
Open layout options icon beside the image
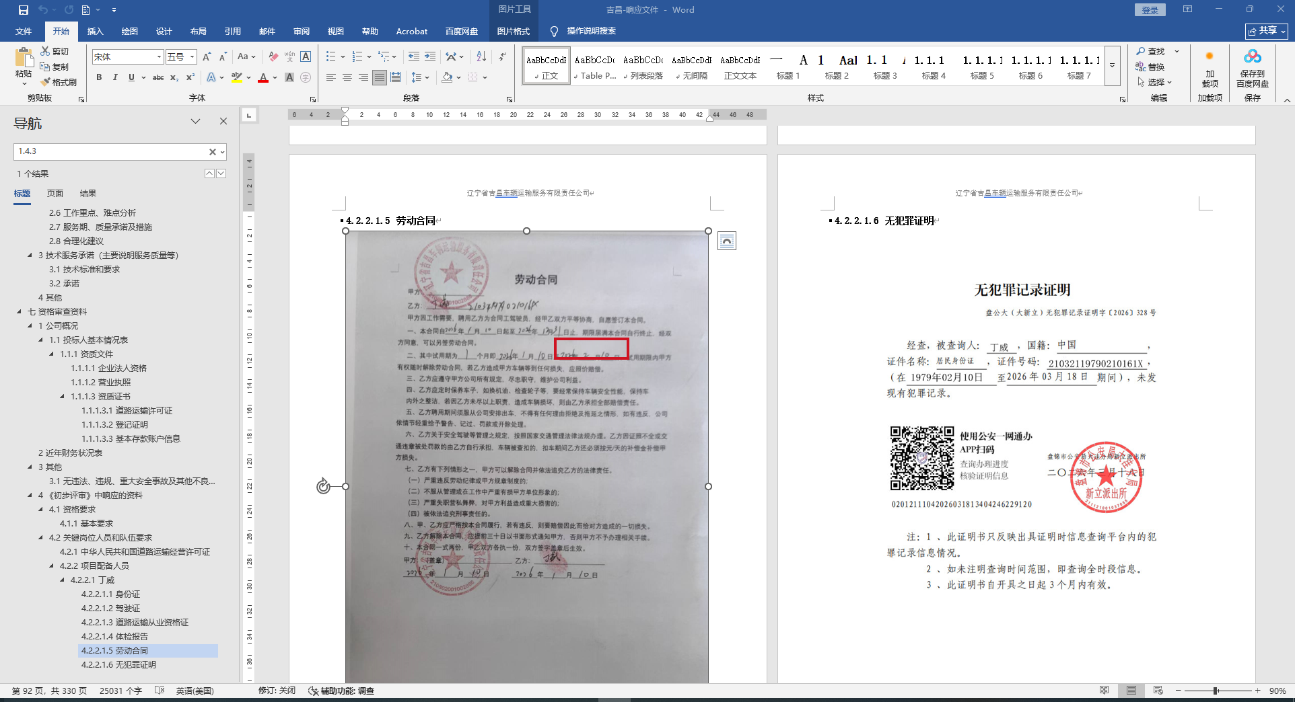click(727, 241)
